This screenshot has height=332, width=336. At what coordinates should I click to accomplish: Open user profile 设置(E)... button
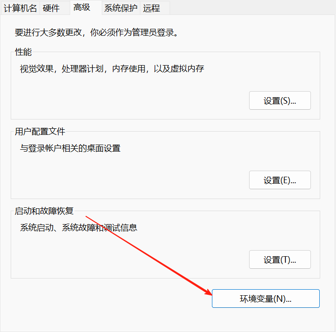[x=280, y=180]
